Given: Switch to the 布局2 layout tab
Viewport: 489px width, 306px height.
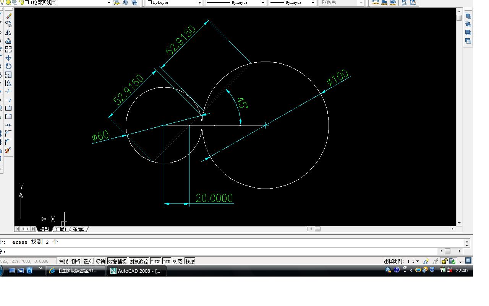Looking at the screenshot, I should click(78, 229).
